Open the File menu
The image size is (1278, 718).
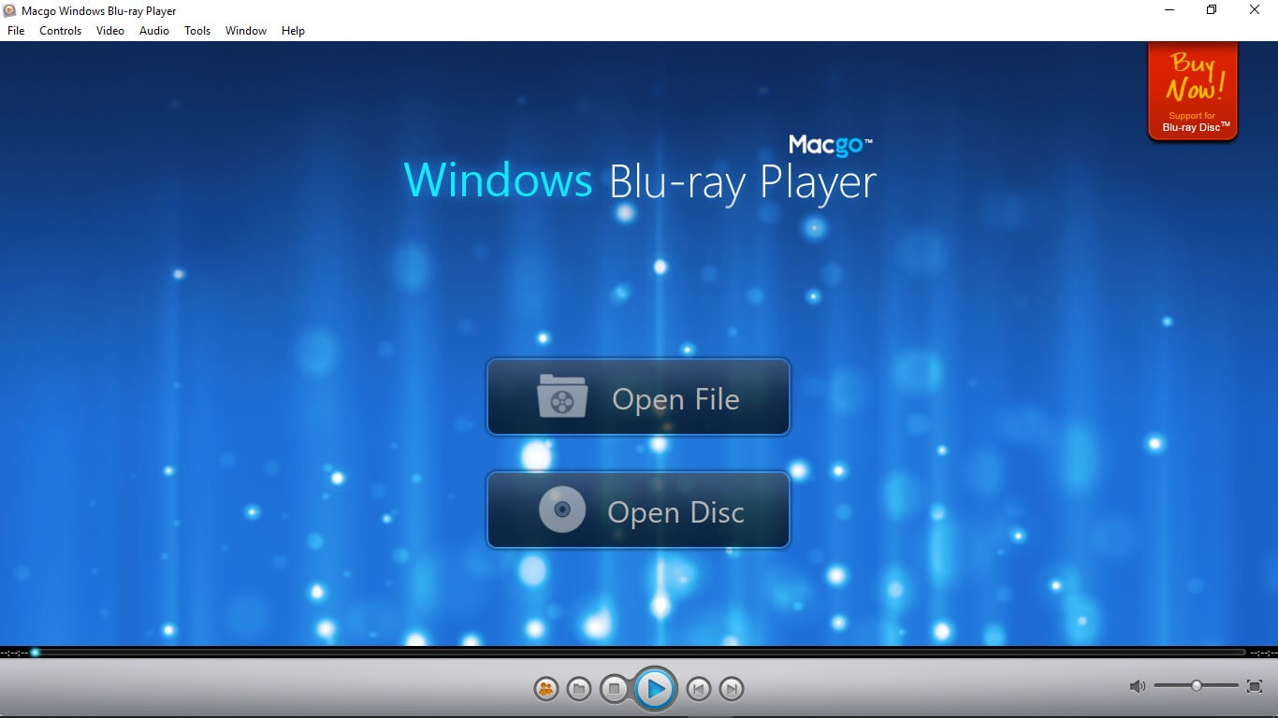click(16, 31)
